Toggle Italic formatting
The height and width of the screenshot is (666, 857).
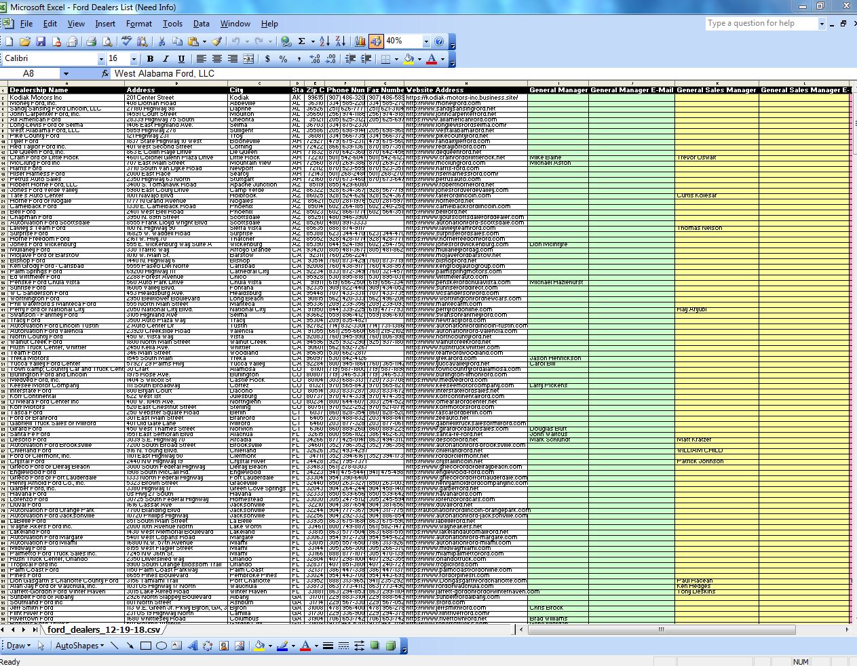click(x=166, y=59)
